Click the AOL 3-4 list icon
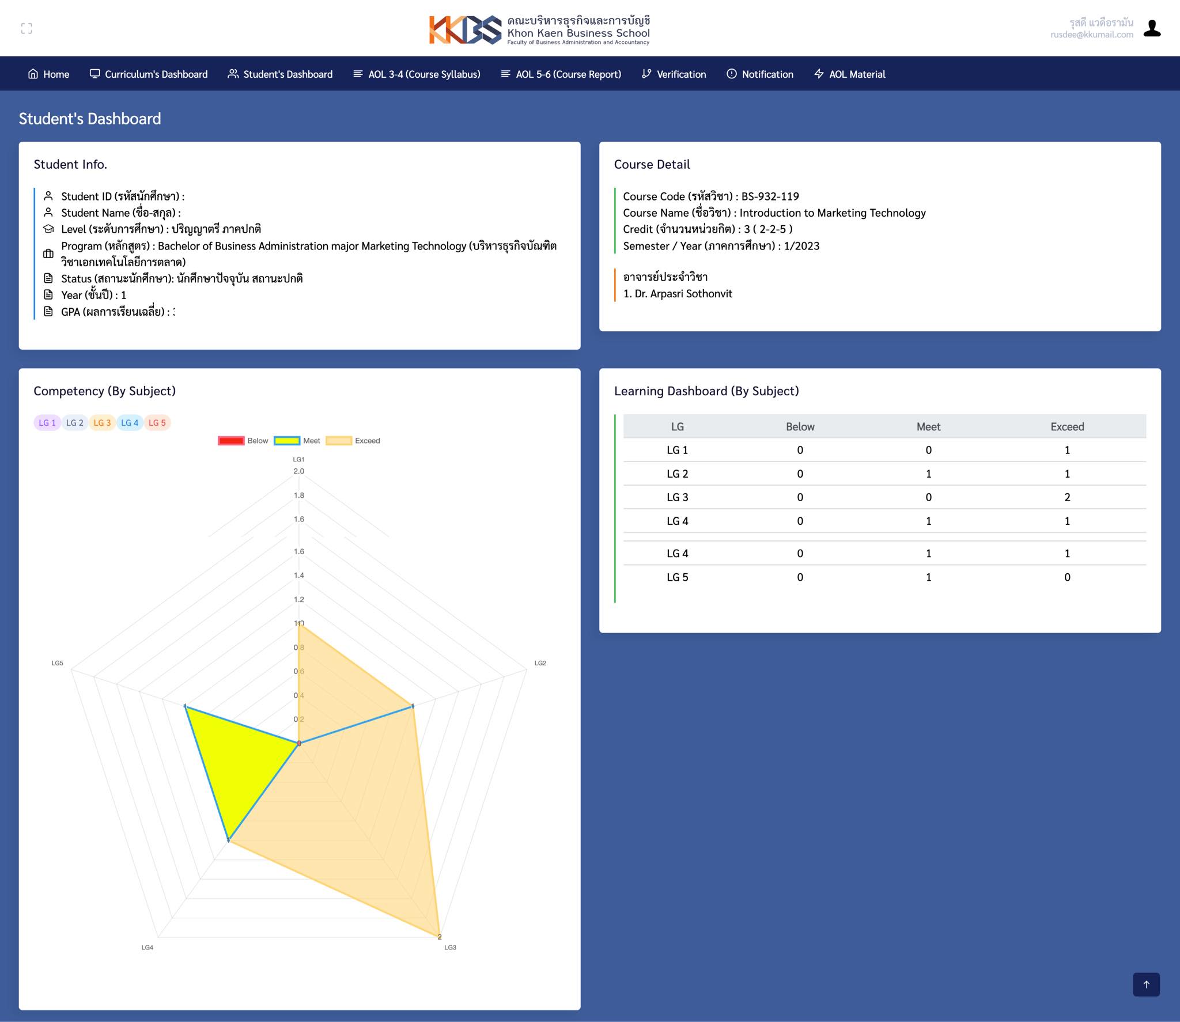The image size is (1180, 1022). pyautogui.click(x=358, y=74)
